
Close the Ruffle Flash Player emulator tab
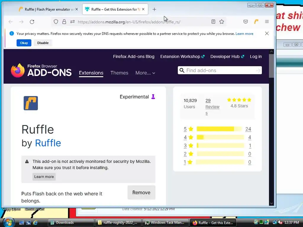(x=77, y=9)
